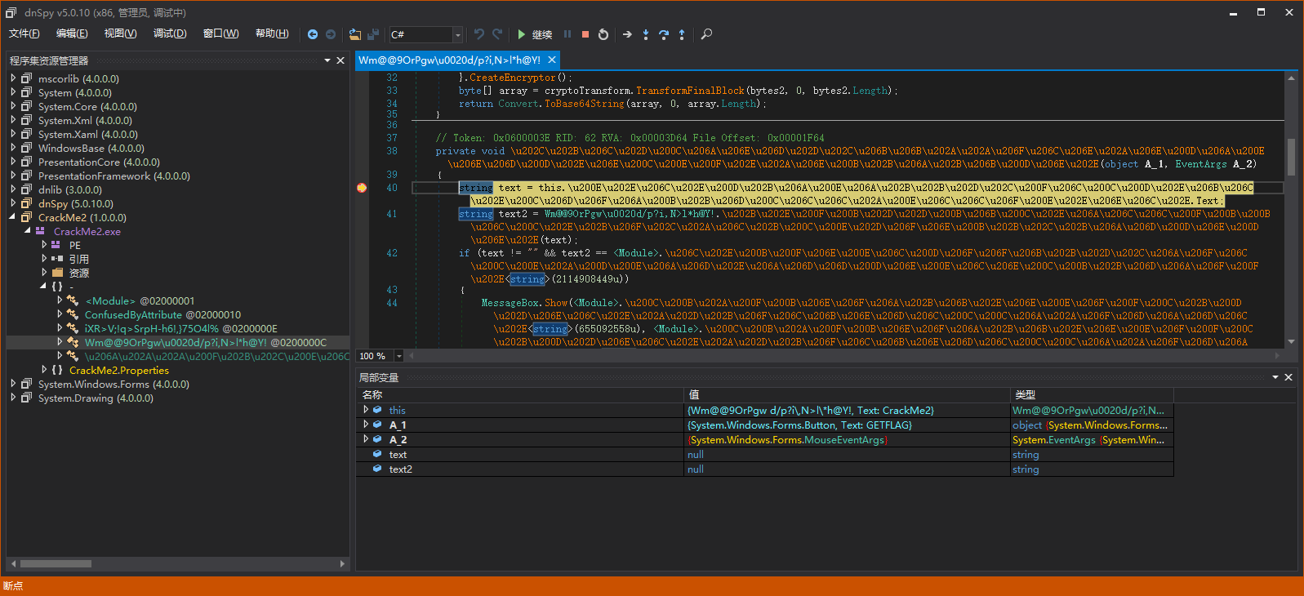Image resolution: width=1304 pixels, height=596 pixels.
Task: Open the 100 % zoom dropdown
Action: coord(398,356)
